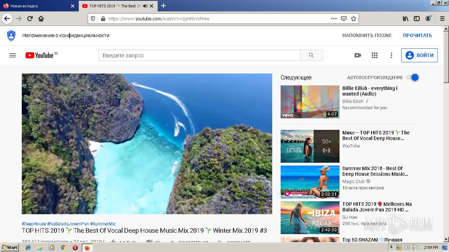Open the Magic Club channel name

coord(353,182)
